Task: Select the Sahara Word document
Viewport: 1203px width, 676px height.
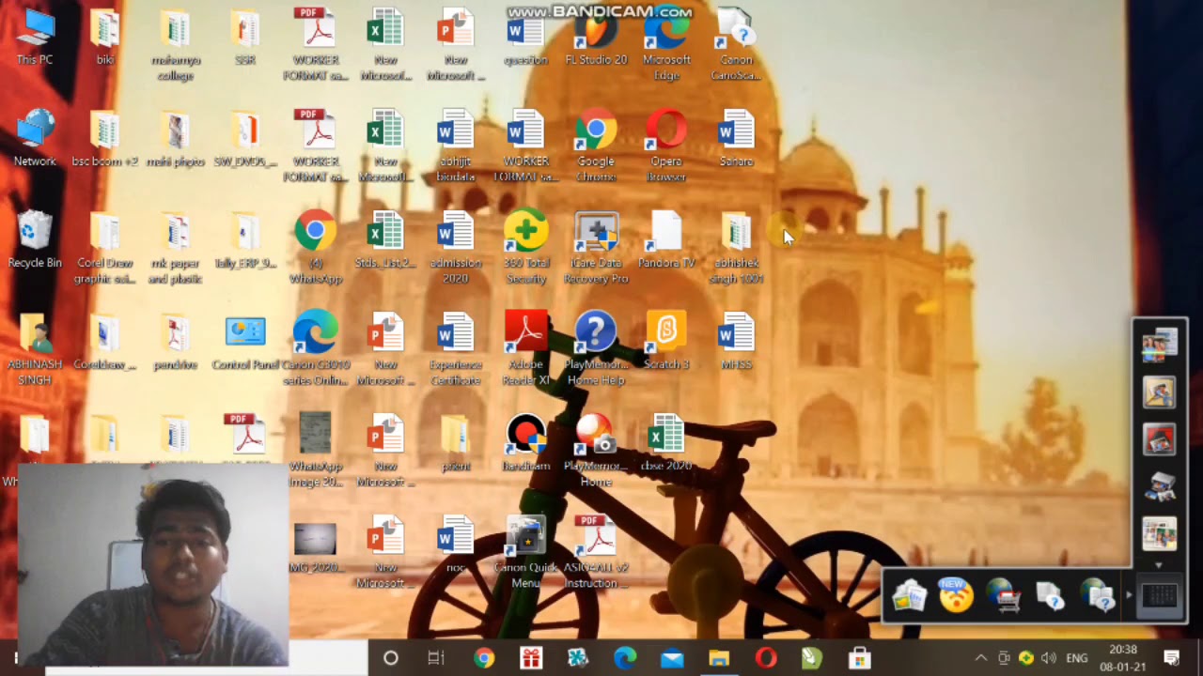Action: [x=736, y=139]
